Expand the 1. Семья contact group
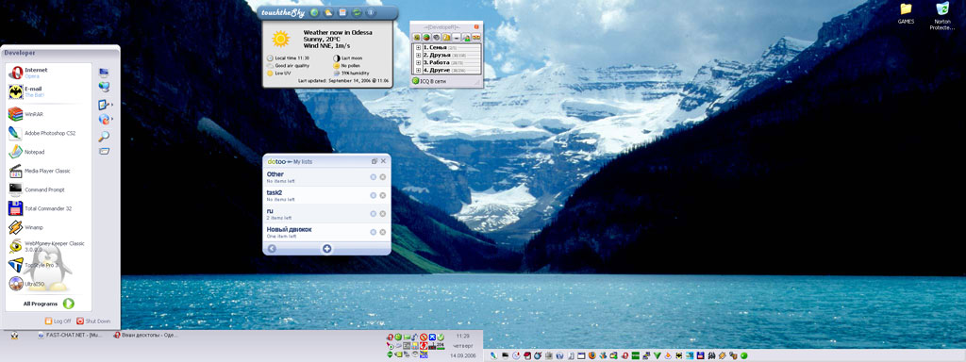Viewport: 966px width, 362px height. tap(418, 47)
